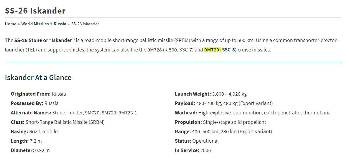
Task: Click the Basing label
Action: (x=19, y=131)
